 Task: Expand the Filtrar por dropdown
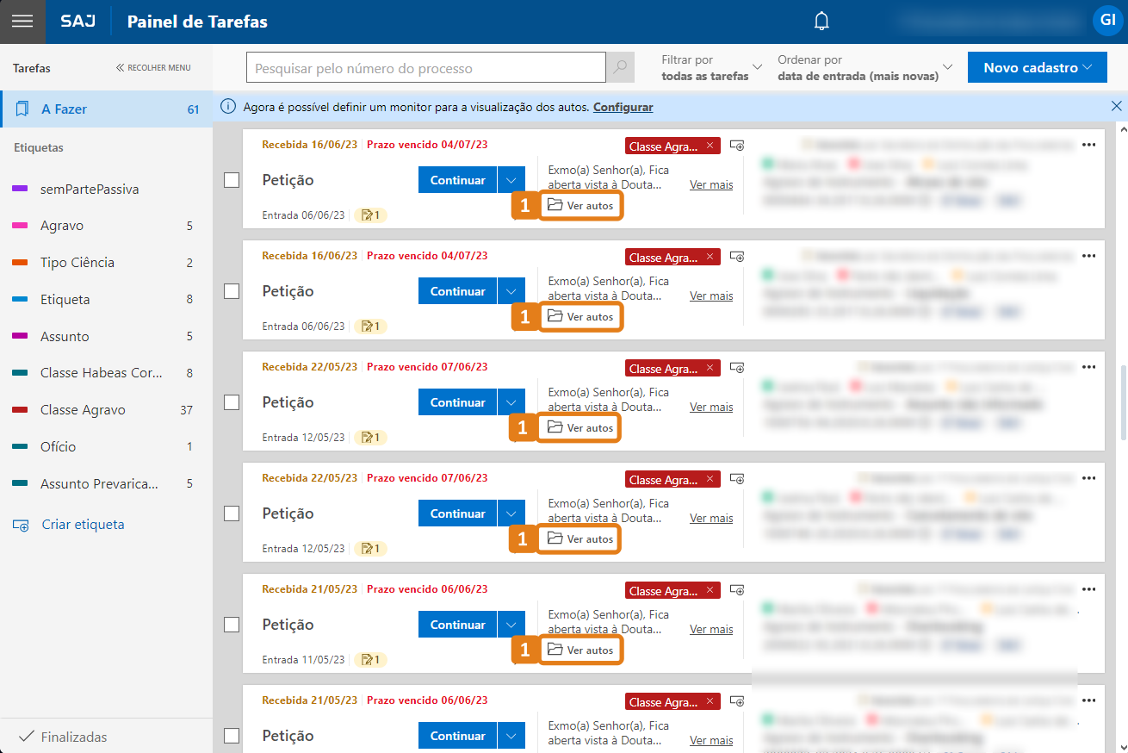point(711,68)
